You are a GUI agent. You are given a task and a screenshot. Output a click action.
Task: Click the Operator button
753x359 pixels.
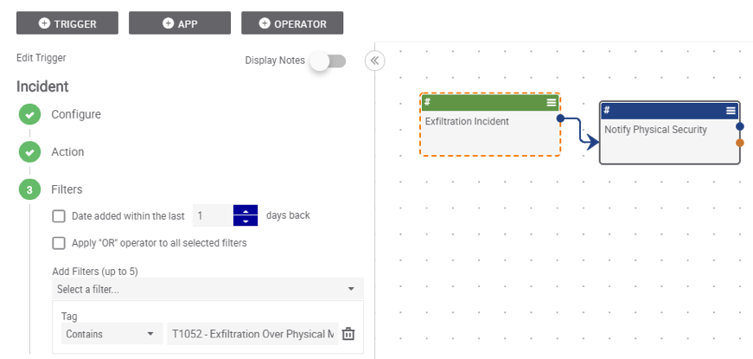tap(292, 23)
